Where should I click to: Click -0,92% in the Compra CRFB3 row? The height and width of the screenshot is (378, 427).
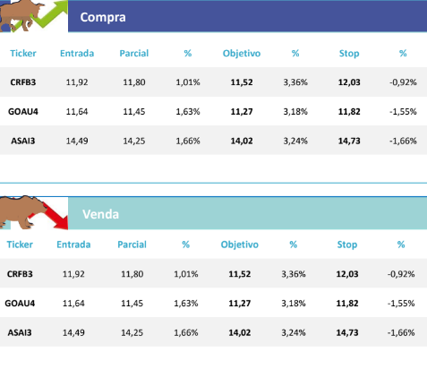tap(403, 82)
